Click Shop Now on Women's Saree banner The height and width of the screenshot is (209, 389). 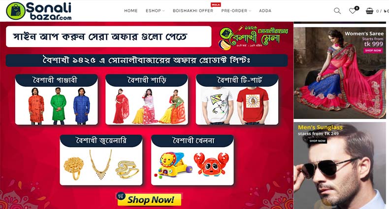[x=373, y=50]
